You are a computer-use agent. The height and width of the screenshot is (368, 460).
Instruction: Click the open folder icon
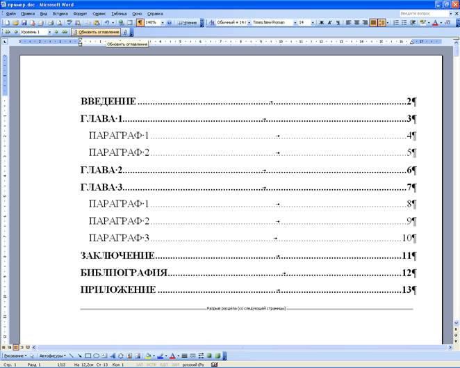click(x=15, y=22)
